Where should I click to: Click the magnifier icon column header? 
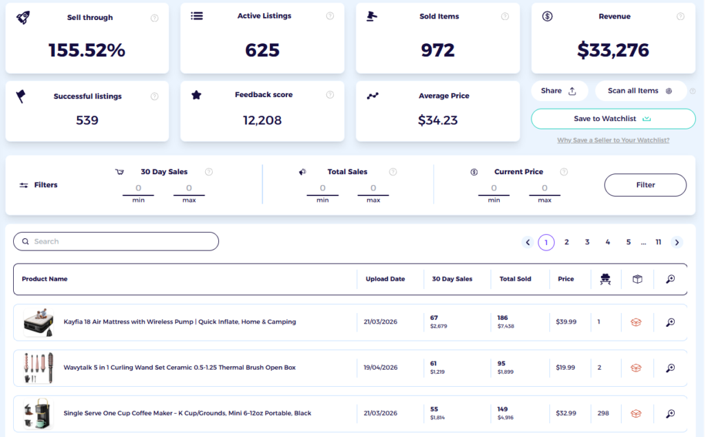coord(670,279)
